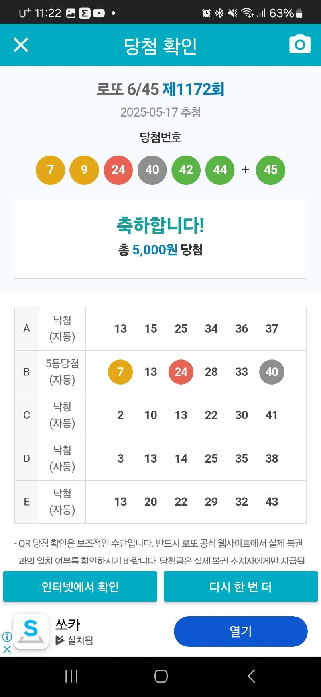Tap the Socar app icon in ad

tap(31, 631)
